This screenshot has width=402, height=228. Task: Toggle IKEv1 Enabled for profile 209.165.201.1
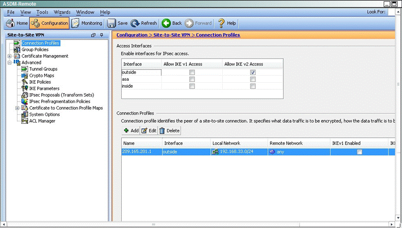tap(359, 152)
